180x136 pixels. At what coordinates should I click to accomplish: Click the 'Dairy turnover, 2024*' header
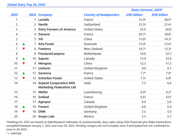(147, 10)
